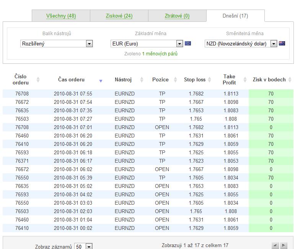Open the Zobraz záznamů 50 dropdown
The width and height of the screenshot is (295, 249).
[x=83, y=246]
